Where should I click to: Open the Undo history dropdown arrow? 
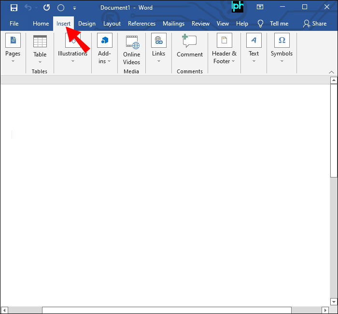[x=36, y=8]
